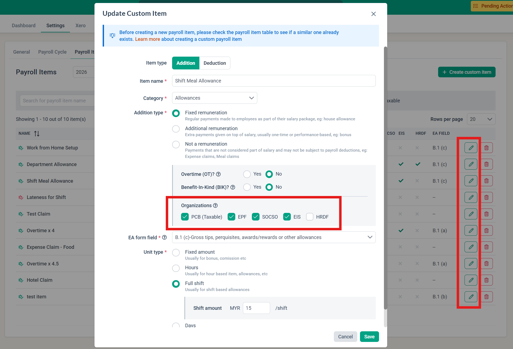The height and width of the screenshot is (349, 513).
Task: Choose Fixed amount unit type
Action: tap(176, 253)
